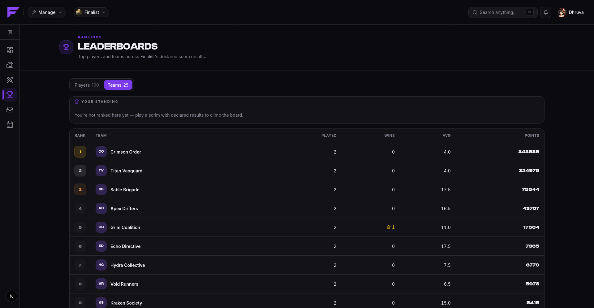594x308 pixels.
Task: Click the AD team avatar
Action: tap(101, 208)
